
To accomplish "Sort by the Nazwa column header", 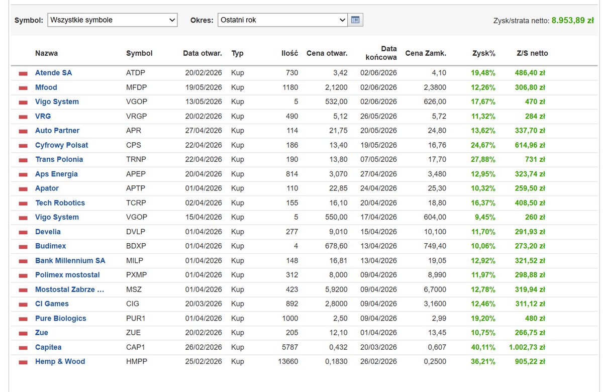I will click(46, 53).
